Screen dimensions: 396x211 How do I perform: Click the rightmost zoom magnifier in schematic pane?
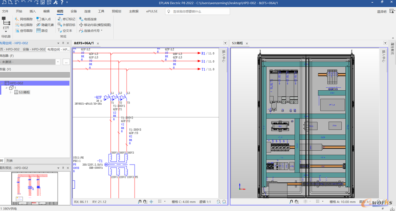(x=224, y=202)
